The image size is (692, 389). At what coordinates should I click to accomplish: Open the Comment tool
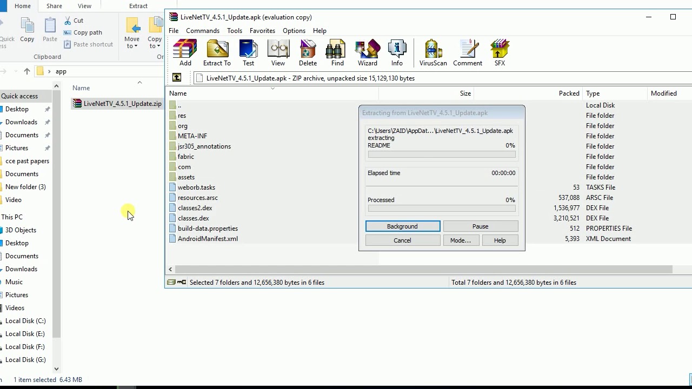[x=467, y=51]
